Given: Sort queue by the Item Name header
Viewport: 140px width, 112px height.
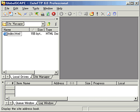Looking at the screenshot, I should click(34, 83).
